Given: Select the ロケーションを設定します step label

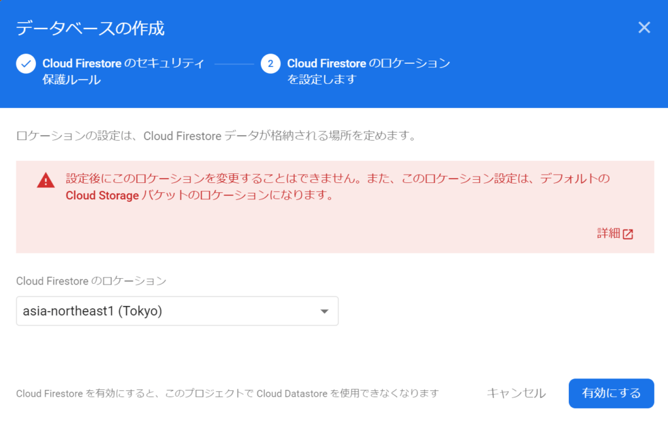Looking at the screenshot, I should pos(369,71).
